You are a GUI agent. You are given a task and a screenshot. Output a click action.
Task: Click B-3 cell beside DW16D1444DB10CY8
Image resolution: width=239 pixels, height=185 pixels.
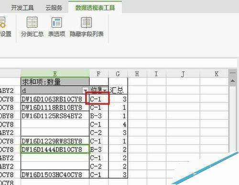click(99, 149)
